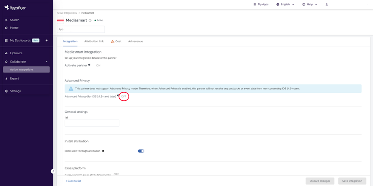Click the Beta badge near My Dashboards
Screen dimensions: 373x186
click(36, 41)
